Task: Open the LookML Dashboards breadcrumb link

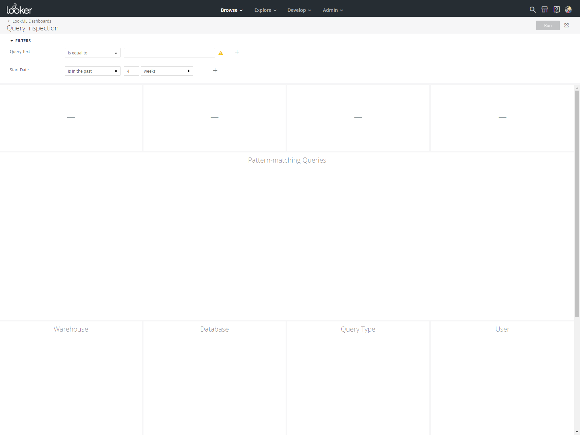Action: point(32,21)
